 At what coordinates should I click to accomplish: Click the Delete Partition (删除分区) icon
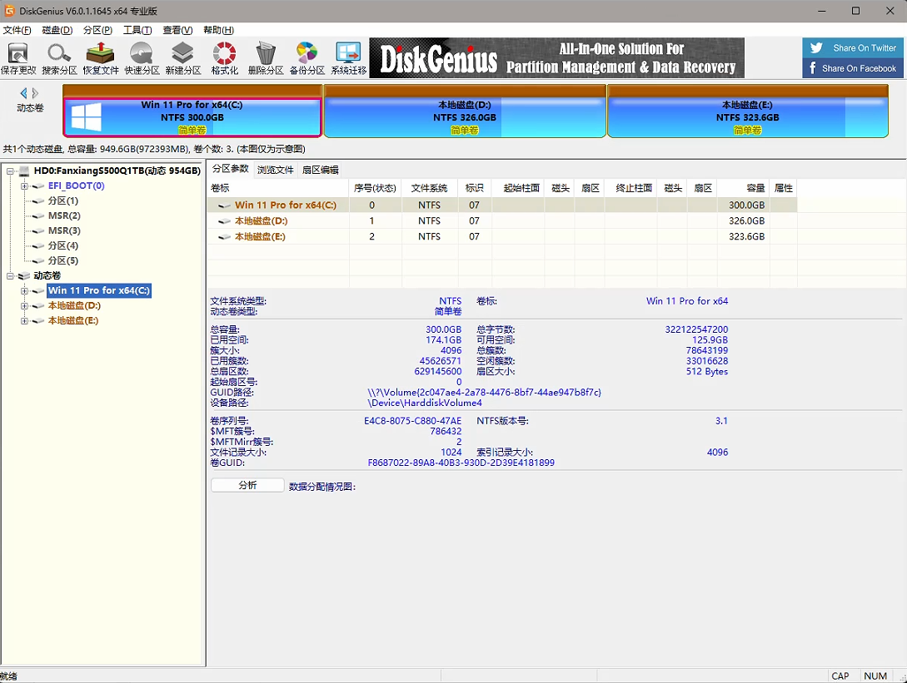coord(266,57)
